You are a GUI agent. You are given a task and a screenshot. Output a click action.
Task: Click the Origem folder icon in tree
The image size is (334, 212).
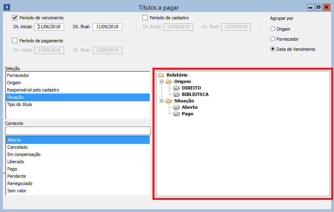pyautogui.click(x=169, y=81)
